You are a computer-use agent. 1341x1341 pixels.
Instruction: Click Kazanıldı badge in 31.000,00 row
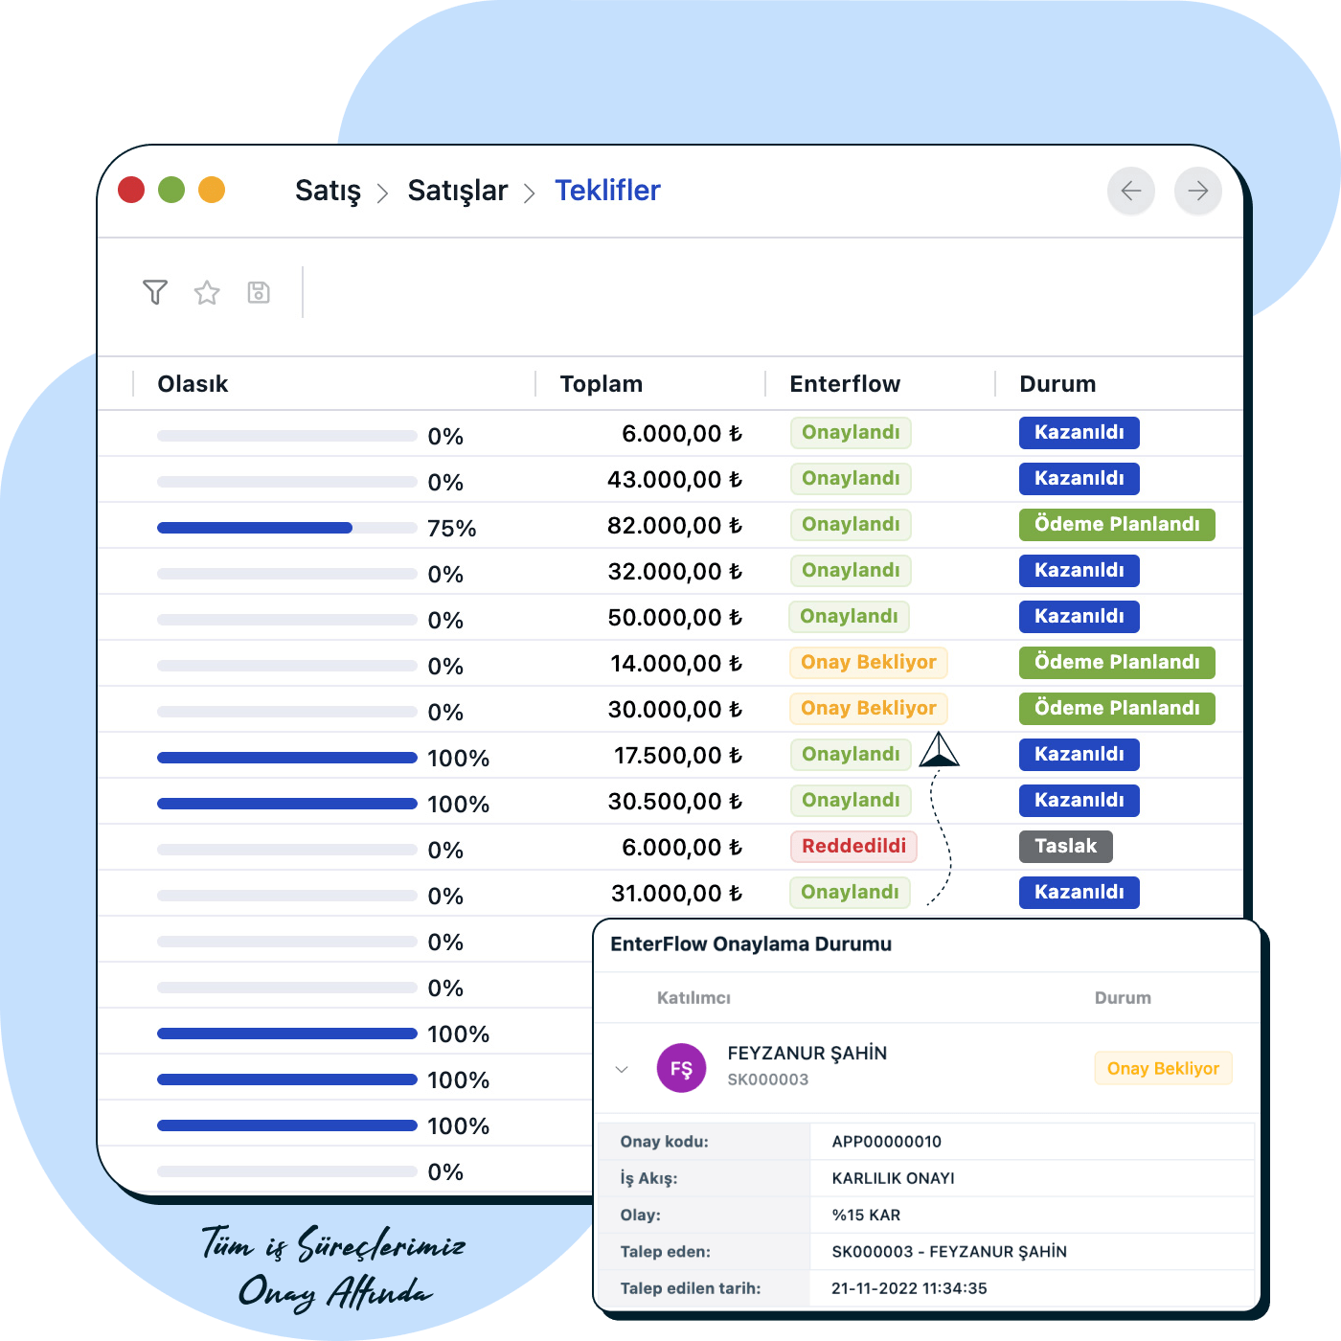click(x=1079, y=892)
